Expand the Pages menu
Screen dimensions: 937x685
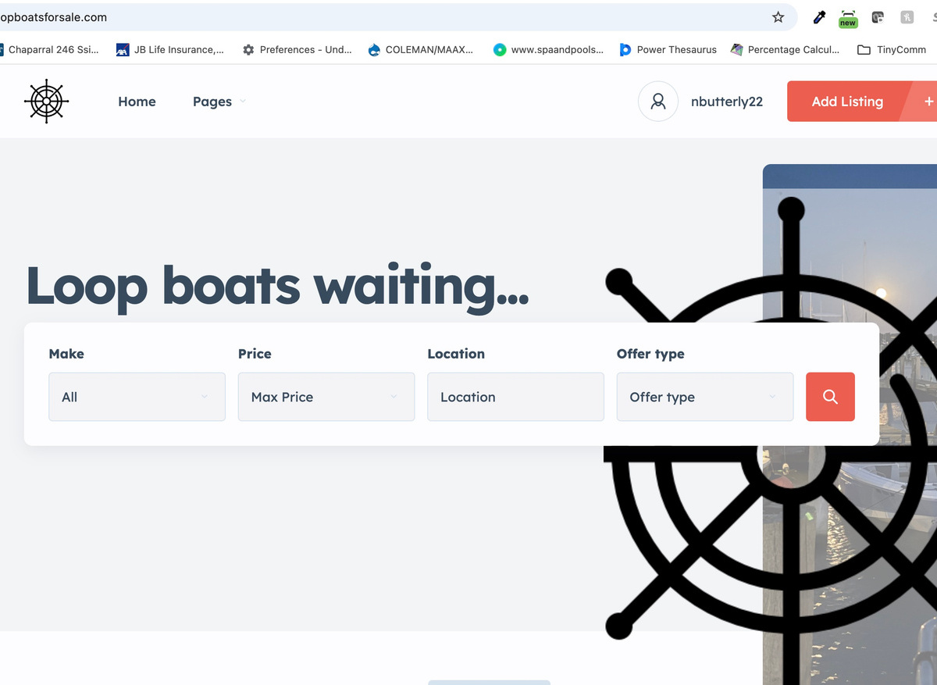coord(219,102)
